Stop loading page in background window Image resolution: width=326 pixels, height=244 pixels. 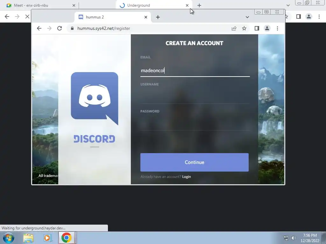pos(27,17)
